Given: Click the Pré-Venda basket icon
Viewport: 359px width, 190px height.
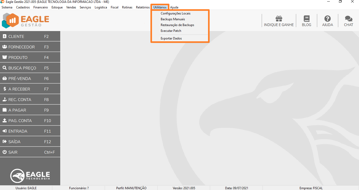Looking at the screenshot, I should pos(4,78).
